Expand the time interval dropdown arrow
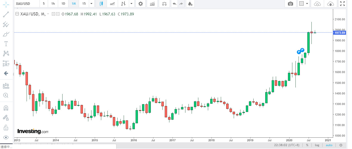The image size is (352, 149). 91,4
